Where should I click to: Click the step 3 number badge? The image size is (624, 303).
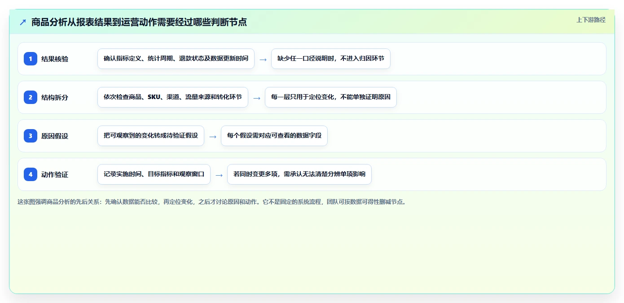(31, 136)
